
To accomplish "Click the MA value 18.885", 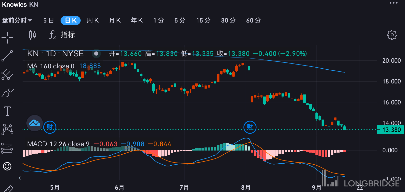I will (x=90, y=66).
